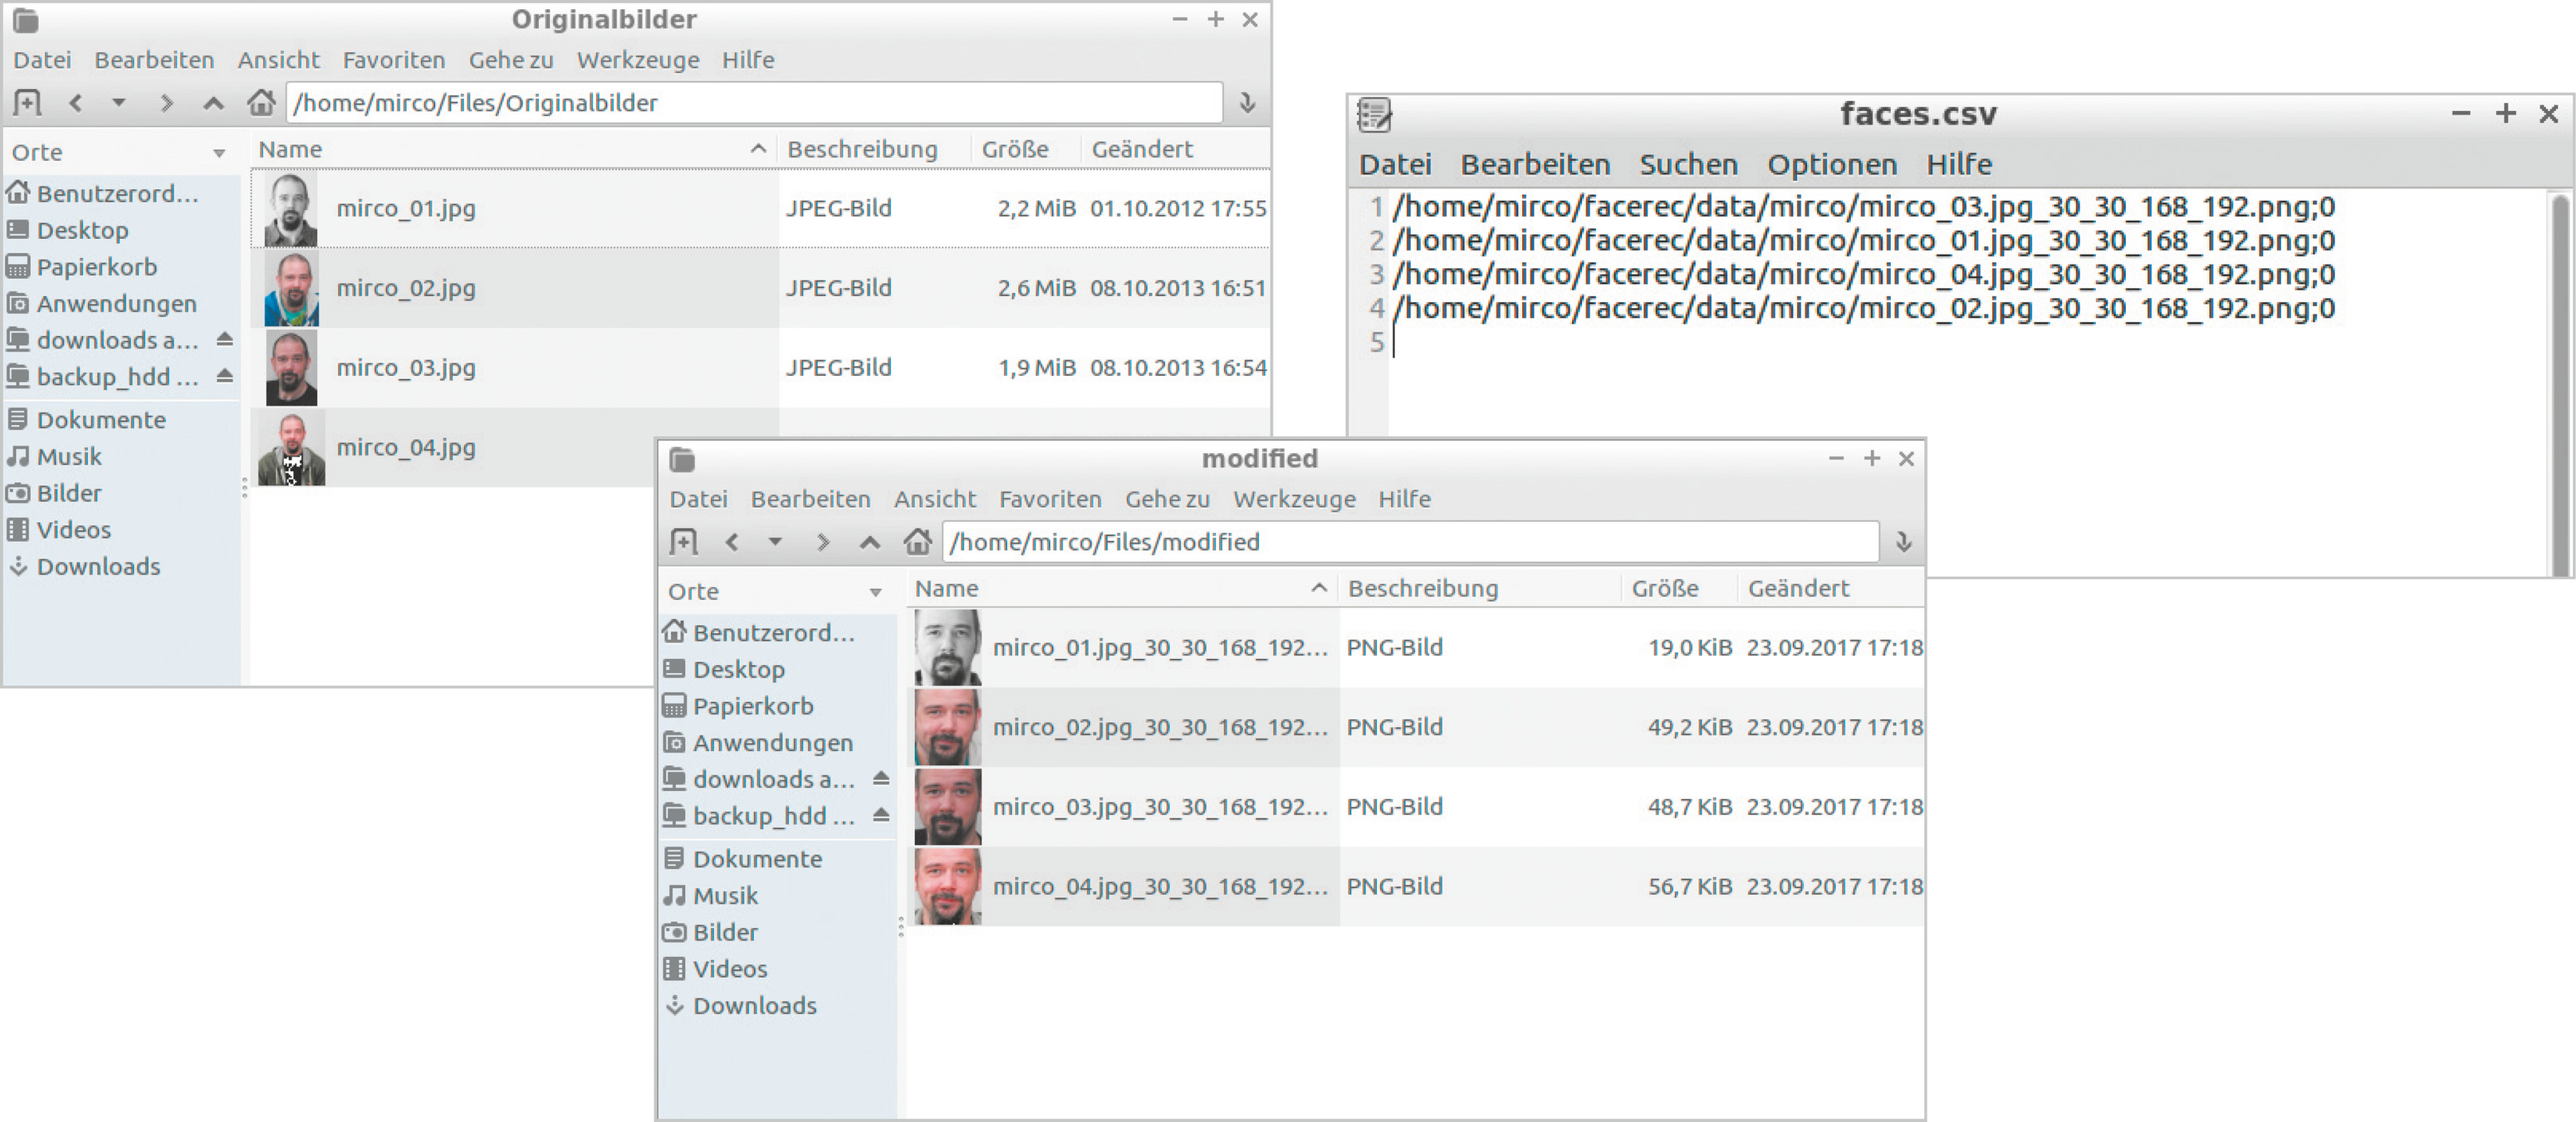Screen dimensions: 2576x1122
Task: Sort by Größe column in modified window
Action: pyautogui.click(x=1664, y=588)
